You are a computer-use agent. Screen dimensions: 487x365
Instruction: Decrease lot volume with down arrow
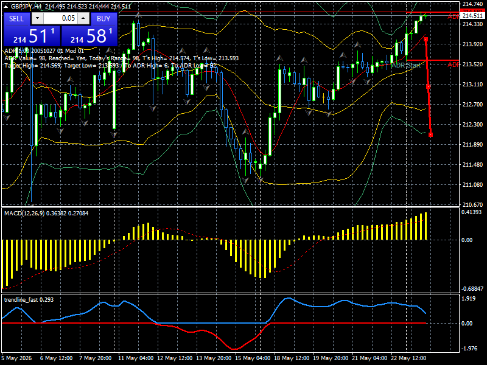(38, 18)
